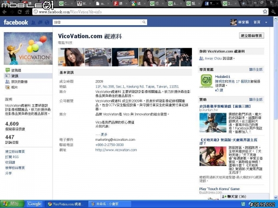
Task: Open friend requests icon in Facebook header
Action: [33, 23]
